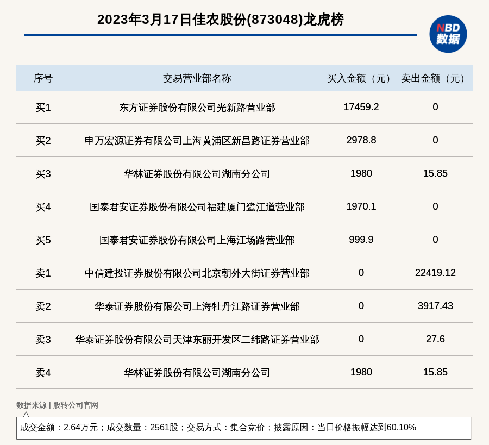The width and height of the screenshot is (489, 445).
Task: Click 1980 in the 买3 row
Action: (x=361, y=173)
